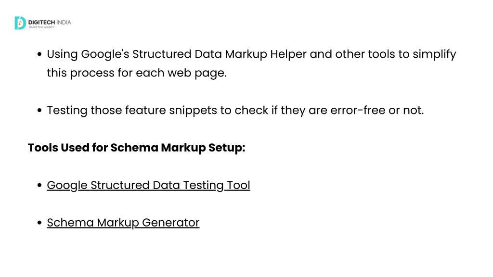Viewport: 493px width, 277px height.
Task: Click the Tools Used for Schema Markup Setup heading
Action: pyautogui.click(x=136, y=148)
